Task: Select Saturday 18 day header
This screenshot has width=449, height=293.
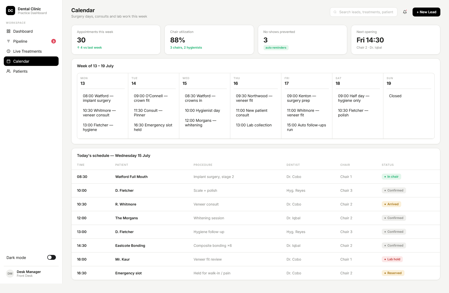Action: (358, 81)
